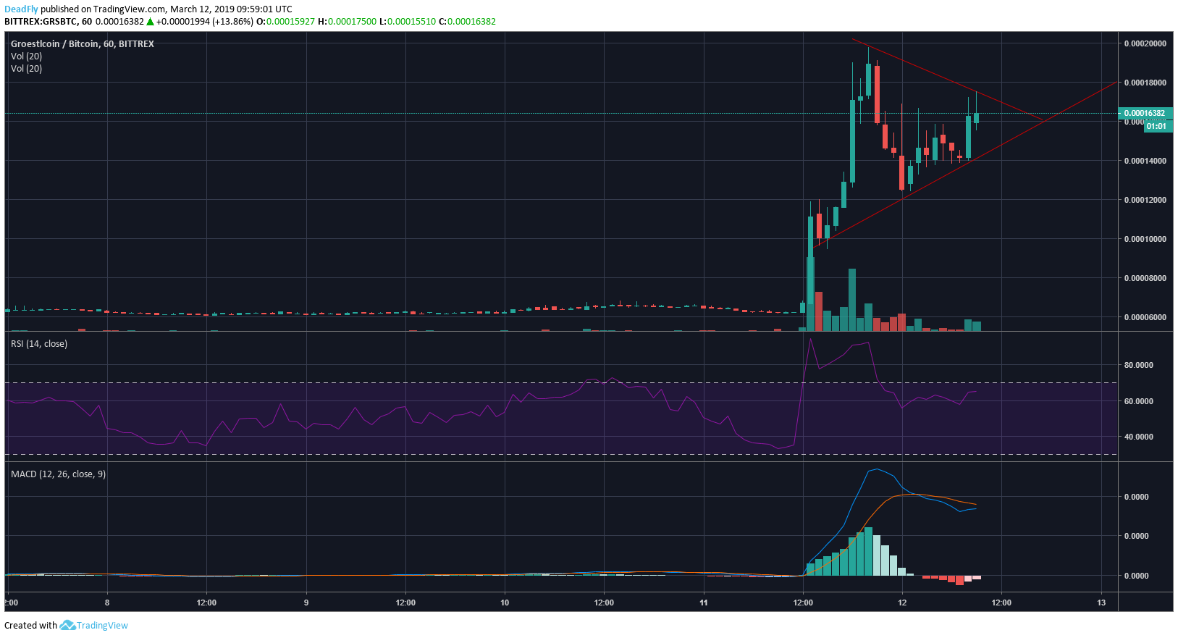Click the current price label 0.00016382
Viewport: 1178px width, 638px height.
(x=1145, y=113)
